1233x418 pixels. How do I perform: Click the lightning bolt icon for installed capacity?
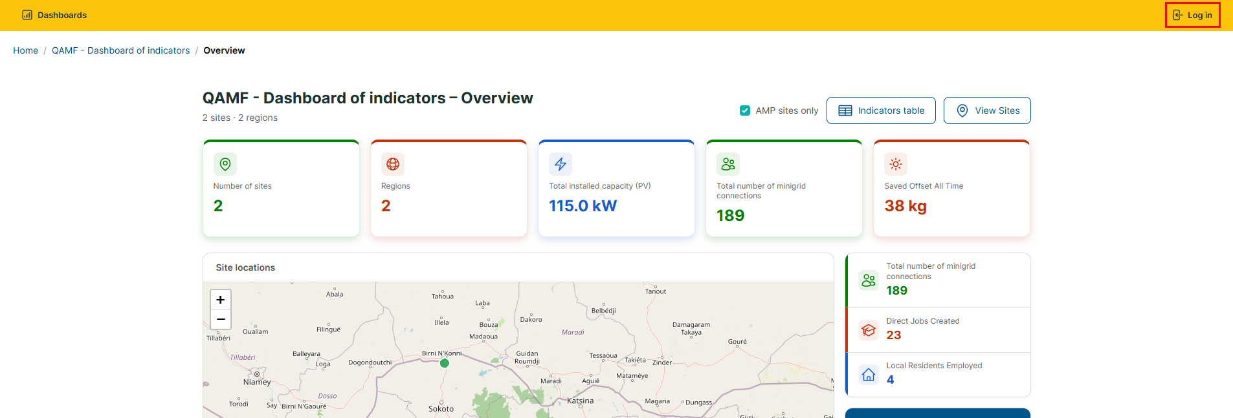(561, 164)
